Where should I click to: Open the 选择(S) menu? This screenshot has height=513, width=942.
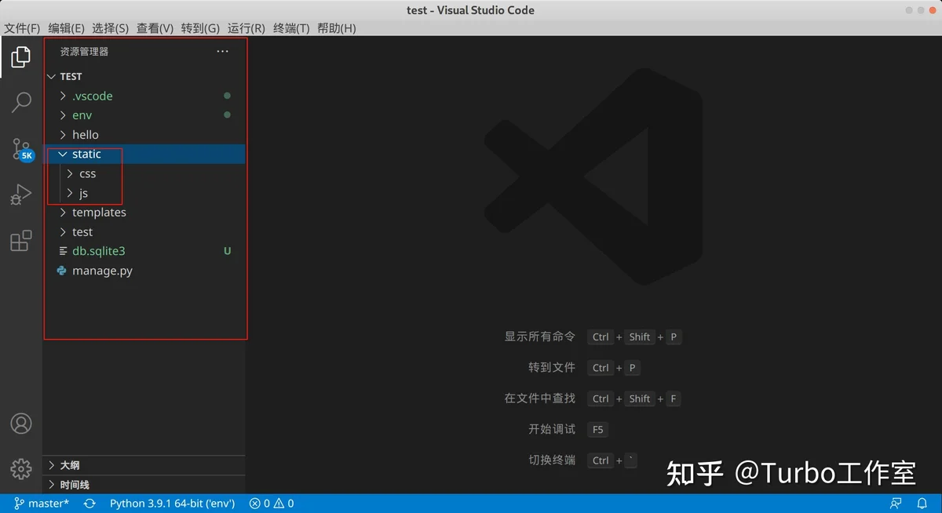(x=110, y=28)
